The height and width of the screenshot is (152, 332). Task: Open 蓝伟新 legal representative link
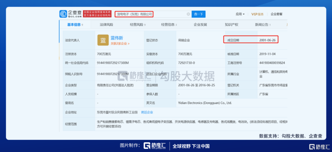tap(117, 38)
